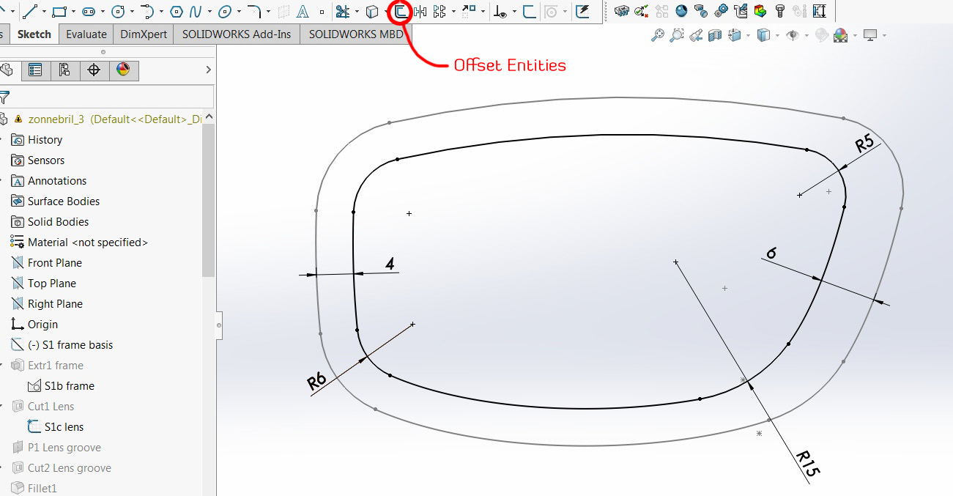Image resolution: width=953 pixels, height=496 pixels.
Task: Select the Polygon tool
Action: click(x=176, y=11)
